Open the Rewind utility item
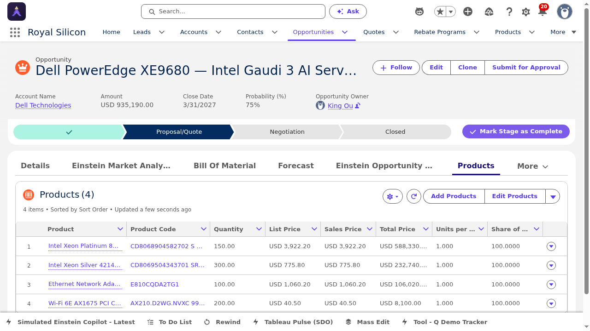The image size is (590, 331). (222, 322)
